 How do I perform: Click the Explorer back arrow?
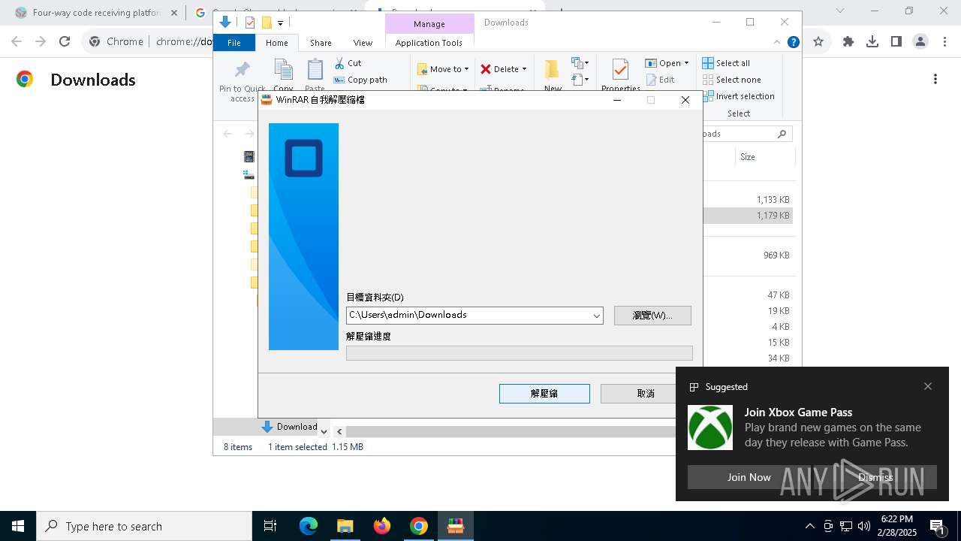[x=227, y=134]
